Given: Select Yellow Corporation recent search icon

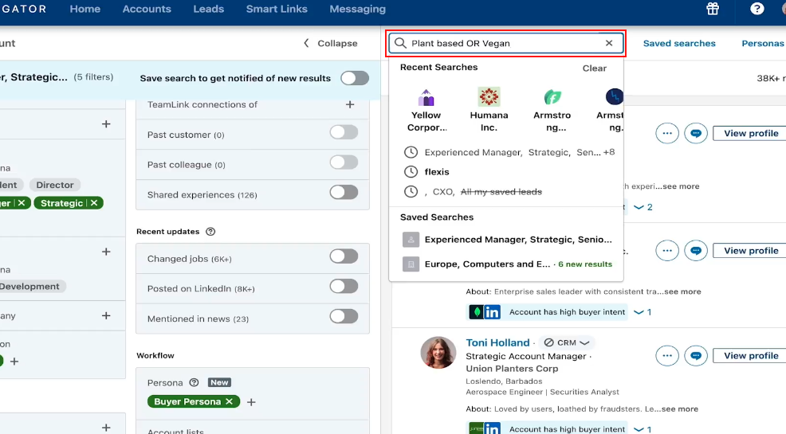Looking at the screenshot, I should (426, 97).
